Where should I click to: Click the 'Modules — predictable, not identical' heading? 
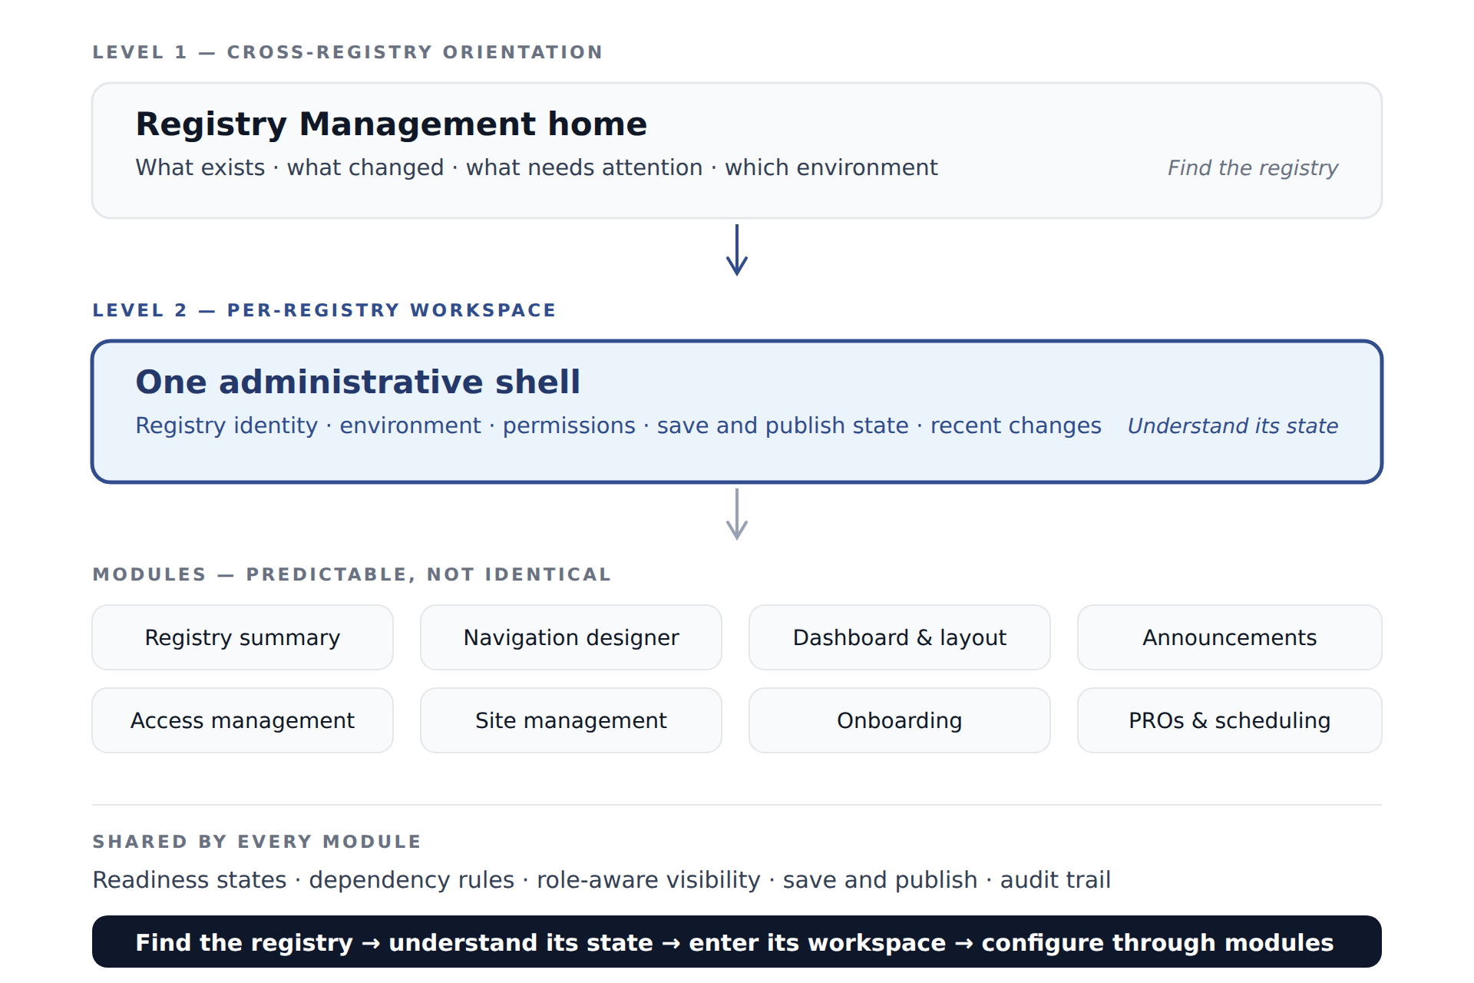point(352,574)
